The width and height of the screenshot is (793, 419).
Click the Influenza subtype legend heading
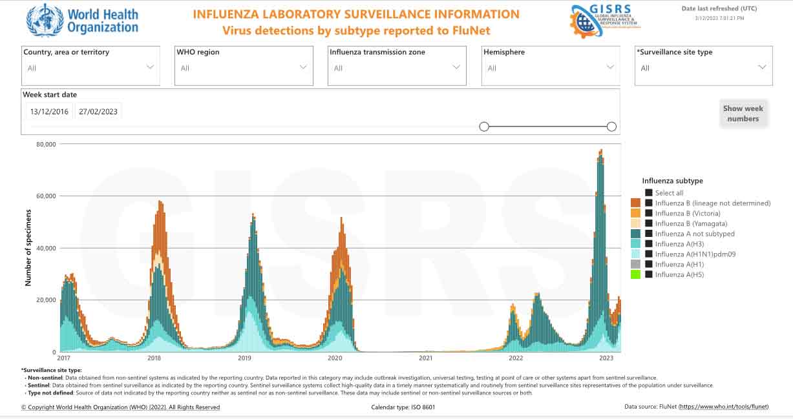click(x=672, y=181)
